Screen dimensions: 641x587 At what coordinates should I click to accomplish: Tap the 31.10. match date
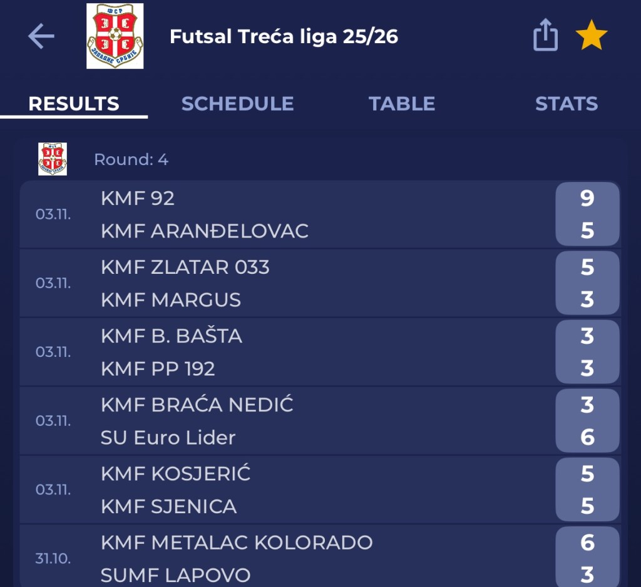pyautogui.click(x=53, y=558)
